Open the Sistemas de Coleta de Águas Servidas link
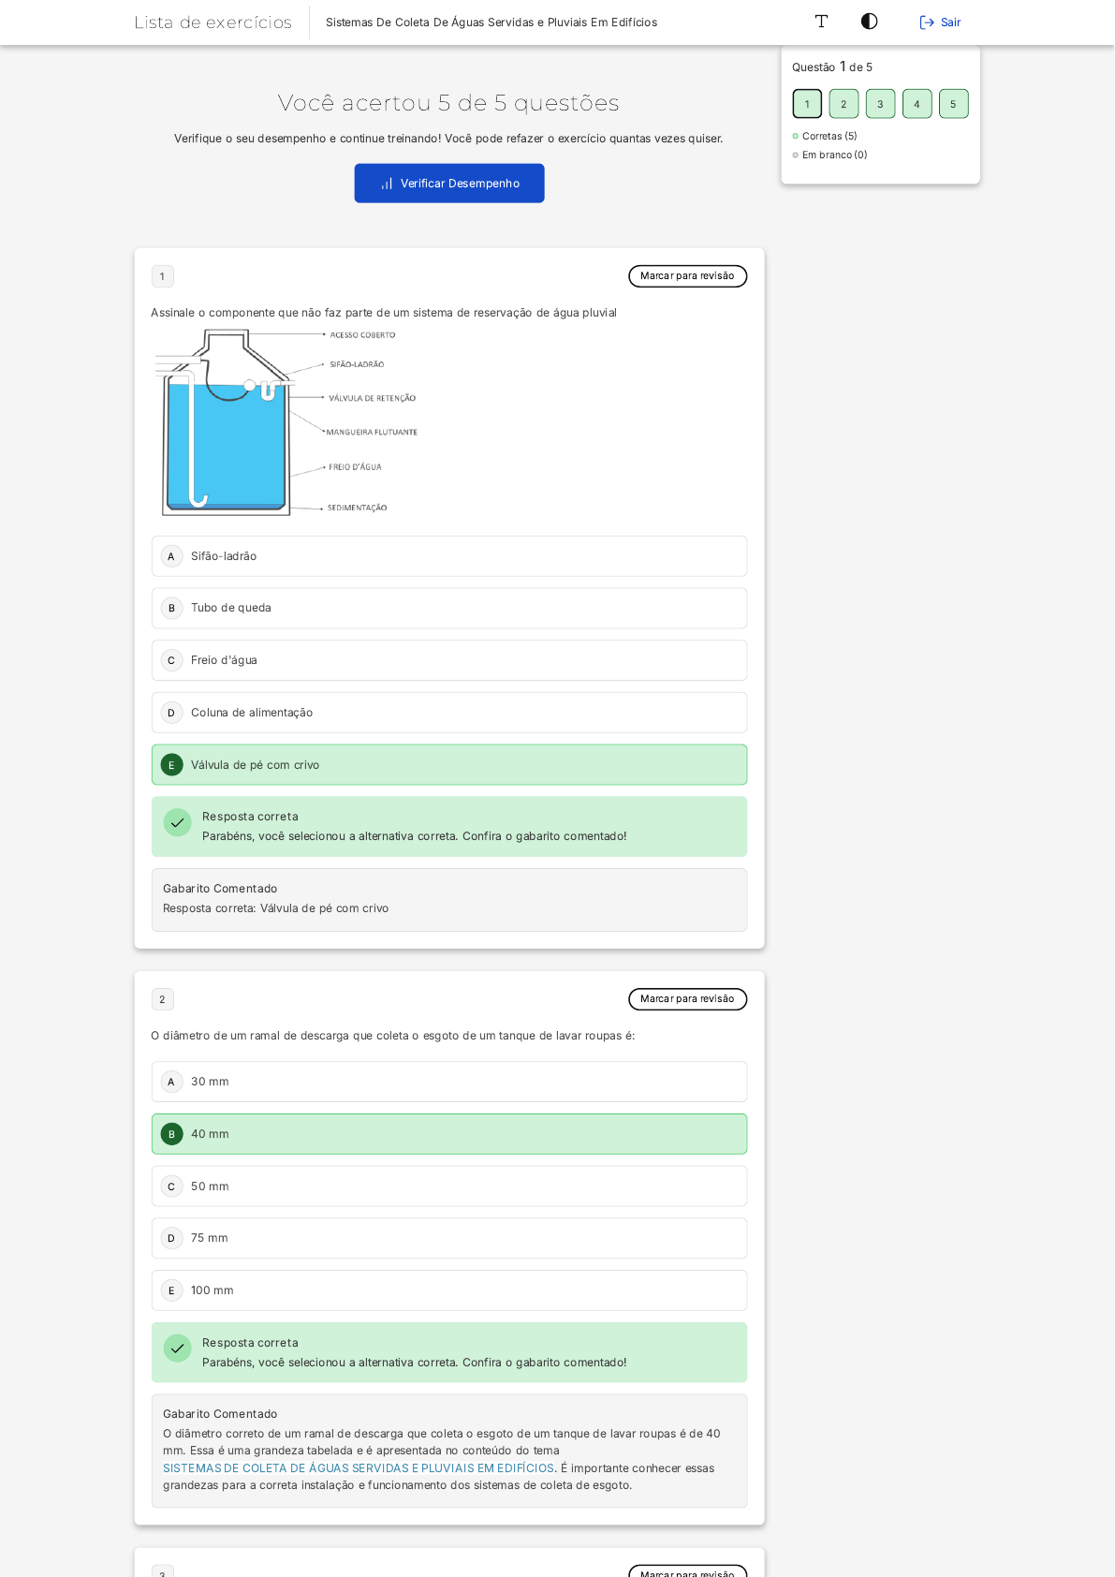The image size is (1115, 1577). click(x=359, y=1468)
